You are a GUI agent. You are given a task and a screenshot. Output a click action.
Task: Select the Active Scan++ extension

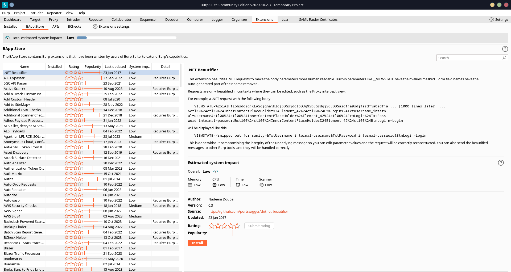coord(91,89)
